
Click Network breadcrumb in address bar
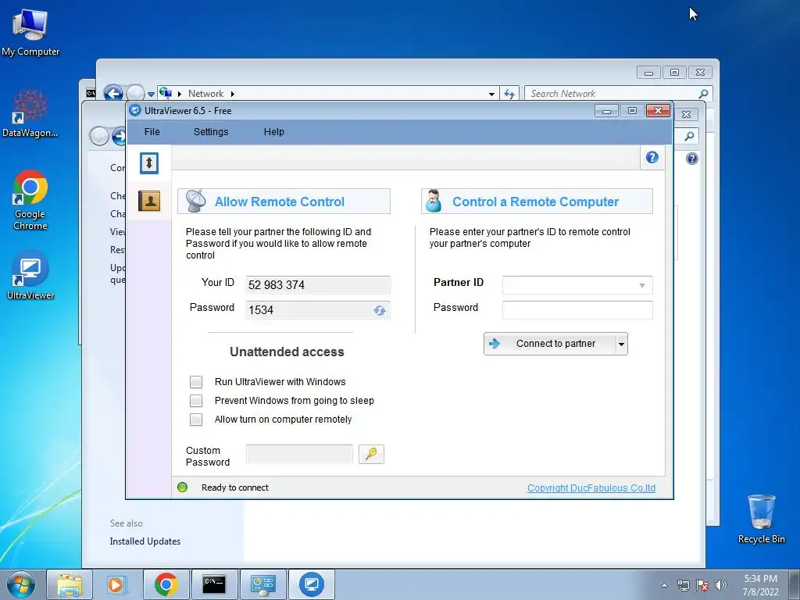pyautogui.click(x=205, y=94)
